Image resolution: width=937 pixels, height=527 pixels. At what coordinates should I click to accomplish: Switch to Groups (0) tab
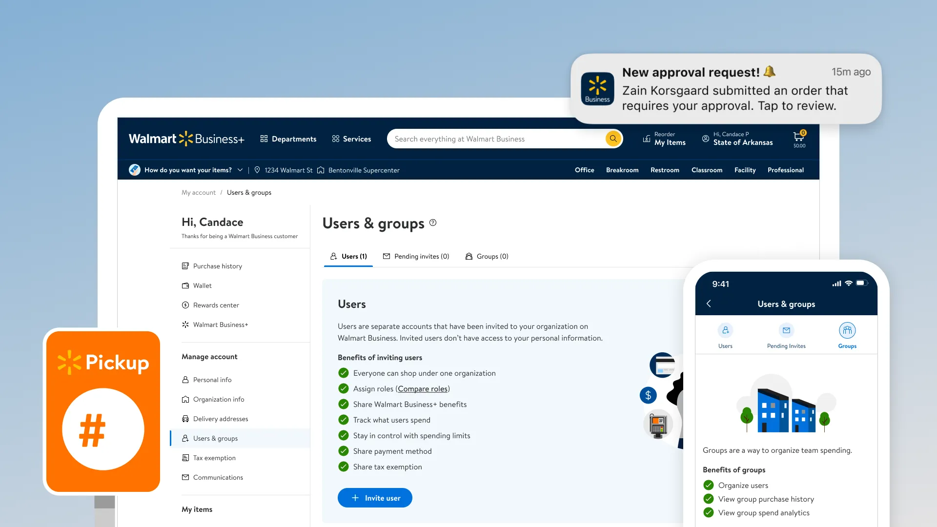pyautogui.click(x=487, y=256)
